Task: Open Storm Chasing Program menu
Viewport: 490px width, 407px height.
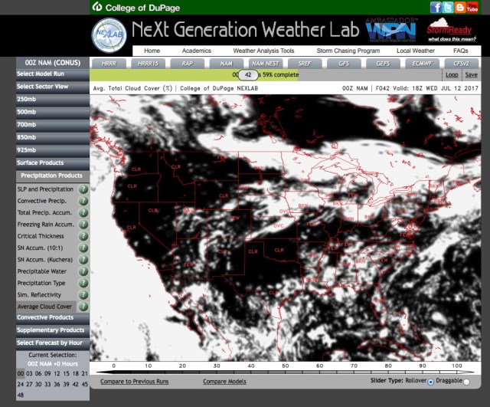Action: [x=348, y=51]
